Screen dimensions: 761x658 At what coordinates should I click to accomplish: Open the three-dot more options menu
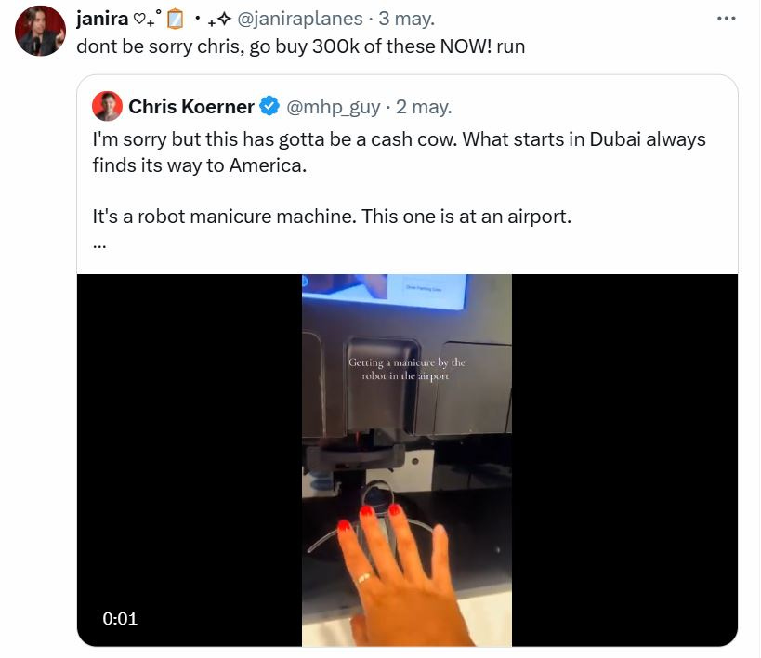(726, 19)
